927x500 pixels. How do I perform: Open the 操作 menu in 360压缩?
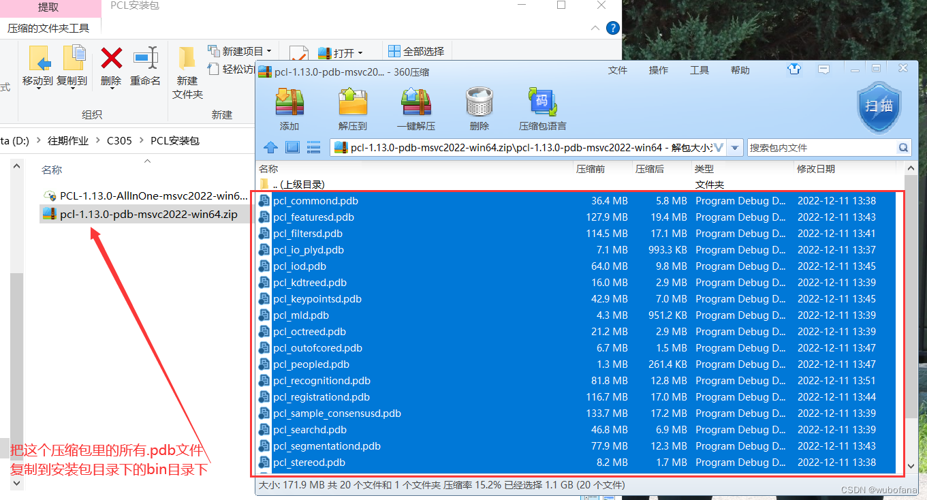click(659, 70)
